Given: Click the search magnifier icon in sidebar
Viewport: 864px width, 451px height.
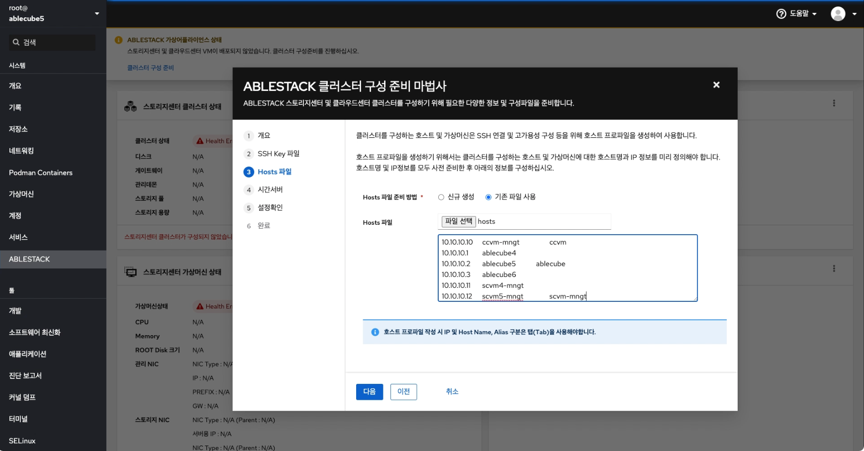Looking at the screenshot, I should tap(16, 42).
